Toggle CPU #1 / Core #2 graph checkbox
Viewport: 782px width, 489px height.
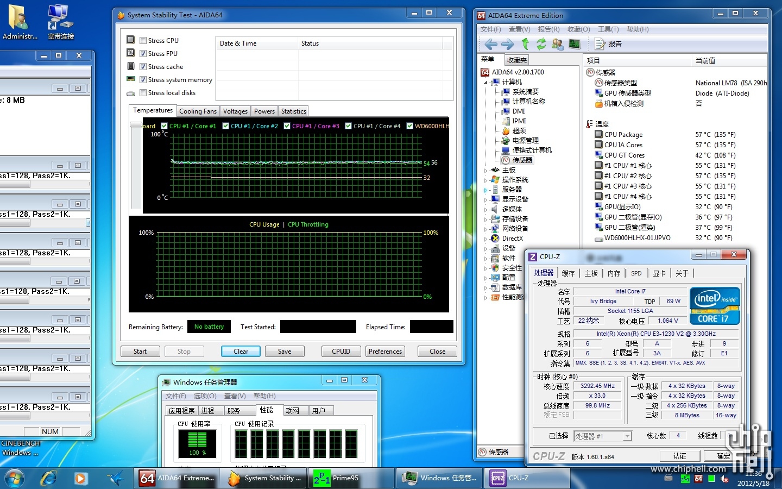[x=226, y=126]
